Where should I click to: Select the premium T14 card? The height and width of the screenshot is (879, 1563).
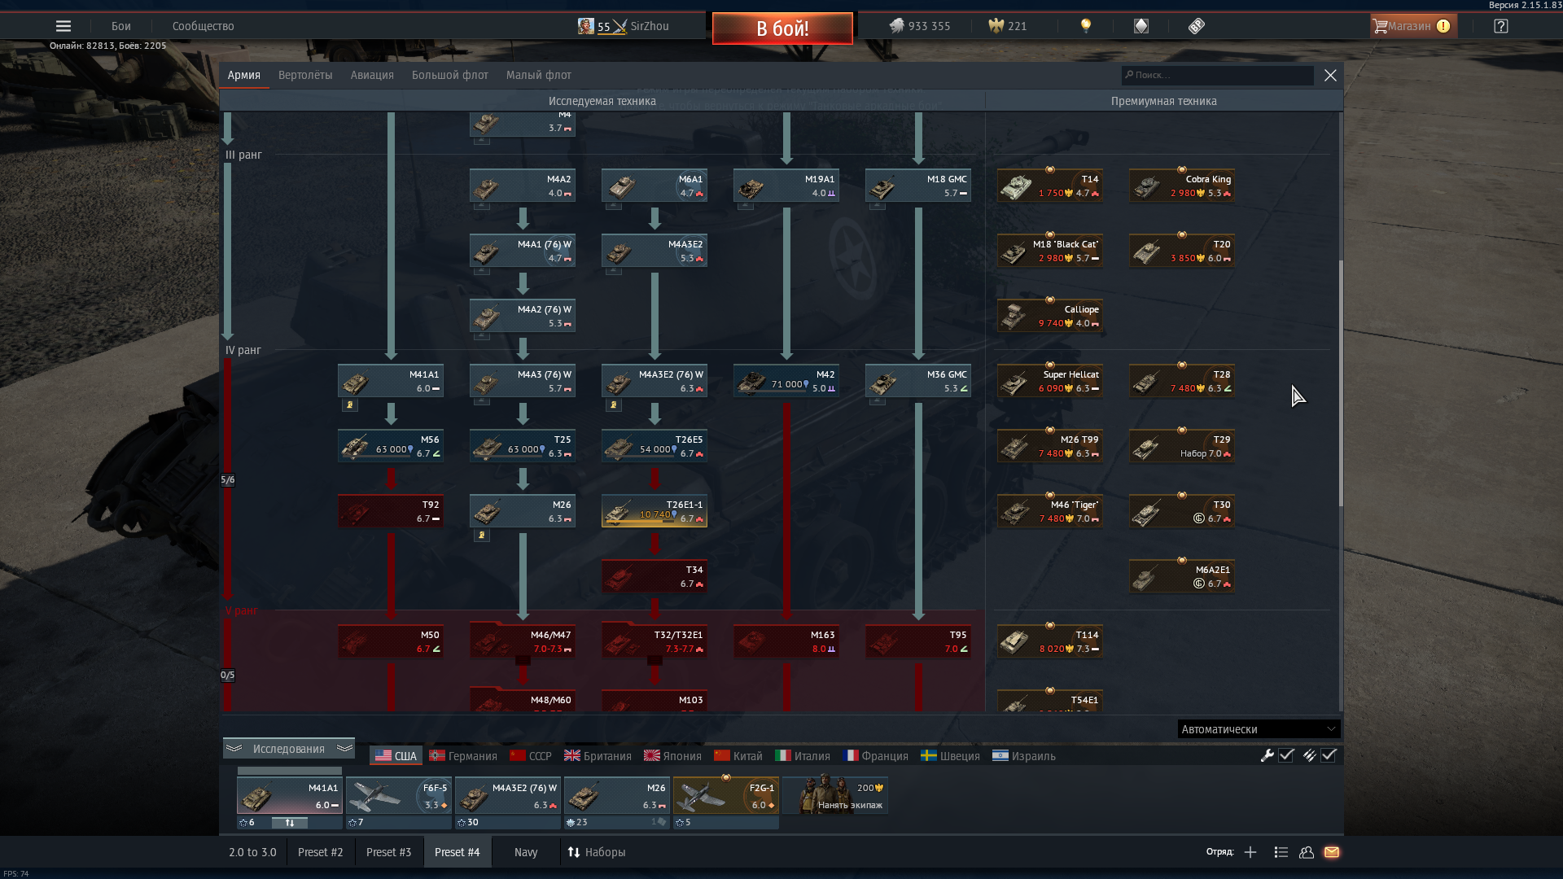pos(1050,186)
